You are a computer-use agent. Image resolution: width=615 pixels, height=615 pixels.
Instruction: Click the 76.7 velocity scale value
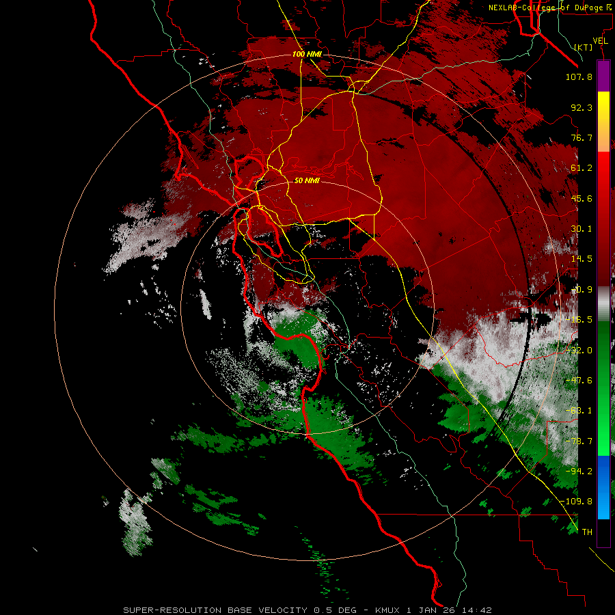(582, 137)
